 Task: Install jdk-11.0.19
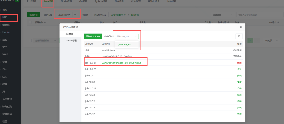pos(239,88)
